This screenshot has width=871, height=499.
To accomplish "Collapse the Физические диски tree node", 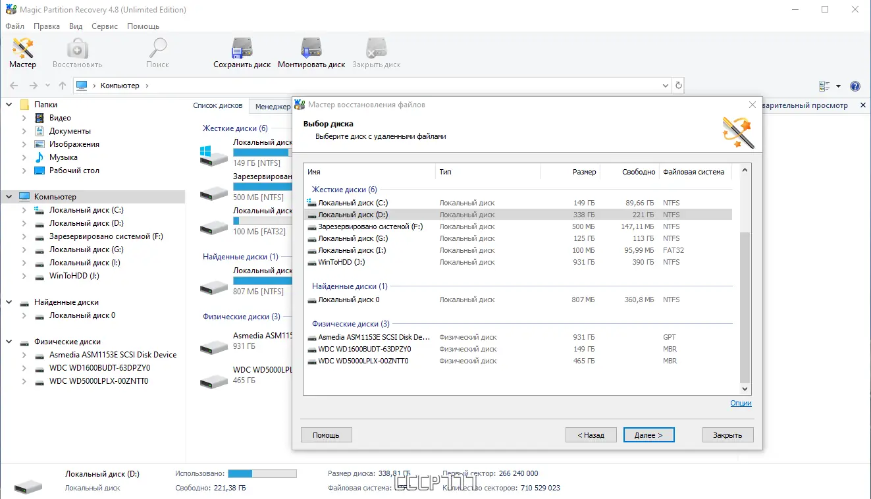I will (9, 342).
